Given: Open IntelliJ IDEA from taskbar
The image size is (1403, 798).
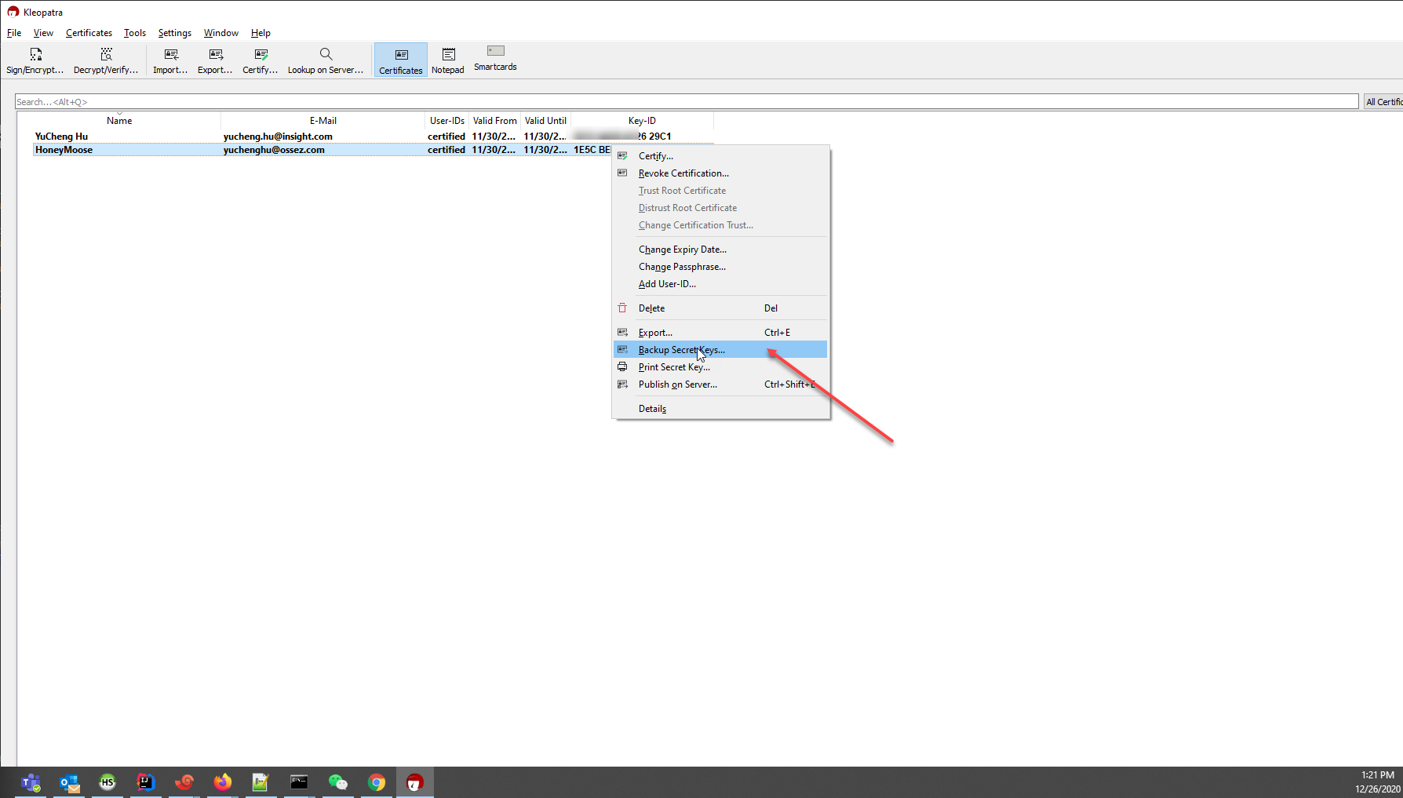Looking at the screenshot, I should 146,782.
